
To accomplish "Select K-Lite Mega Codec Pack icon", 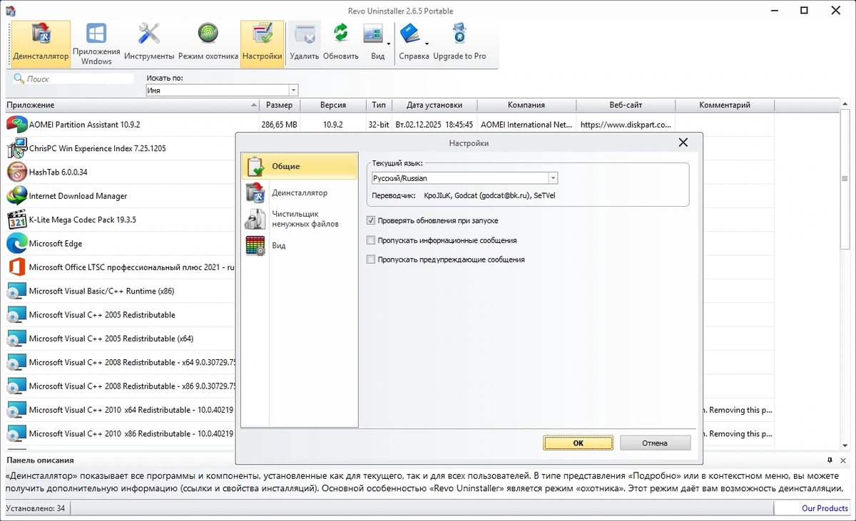I will [x=17, y=220].
